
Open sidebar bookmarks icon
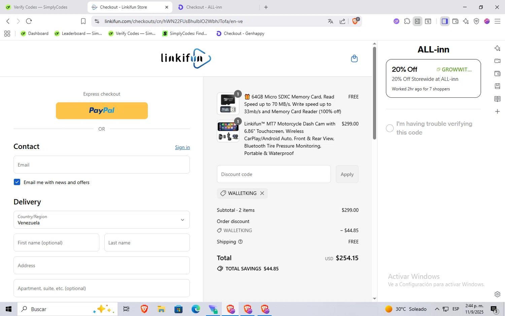click(x=497, y=86)
